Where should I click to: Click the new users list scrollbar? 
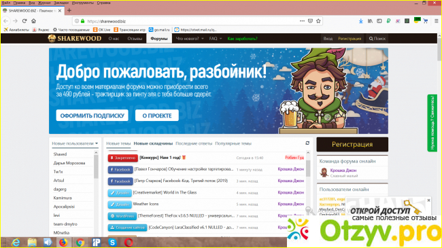[x=96, y=167]
